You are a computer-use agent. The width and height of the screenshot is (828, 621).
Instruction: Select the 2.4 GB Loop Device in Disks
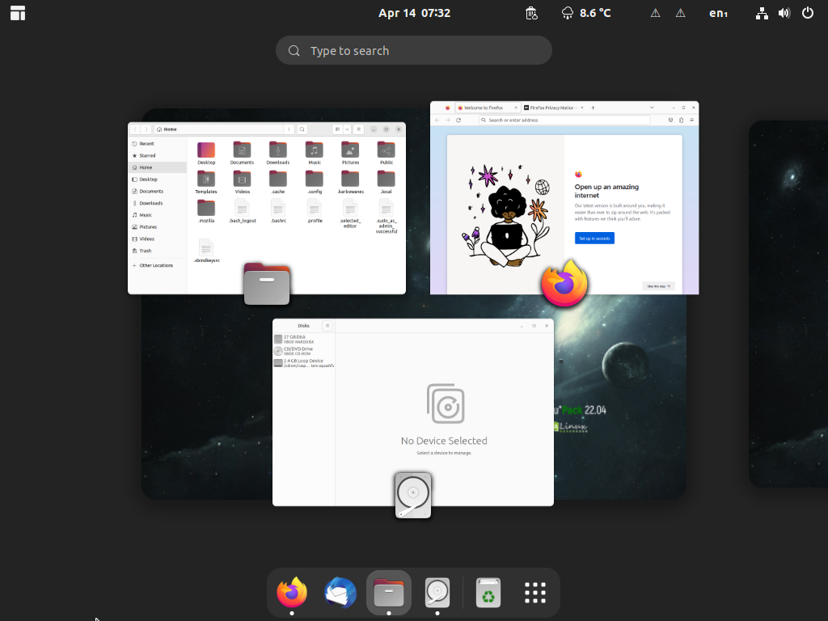304,363
